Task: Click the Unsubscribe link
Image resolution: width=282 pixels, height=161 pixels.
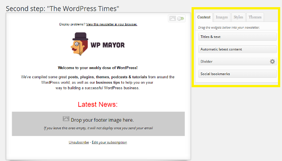Action: click(x=79, y=142)
